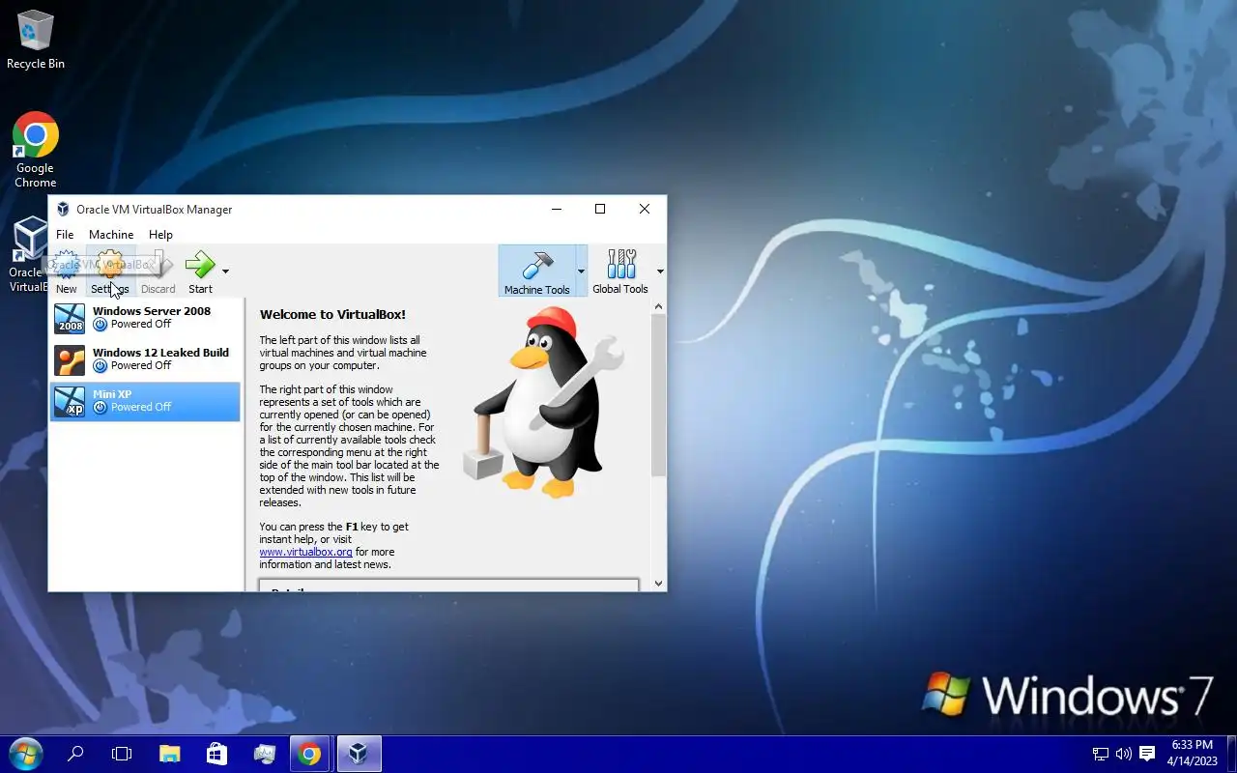
Task: Click Powered Off icon under Windows 12 Leaked Build
Action: tap(100, 366)
